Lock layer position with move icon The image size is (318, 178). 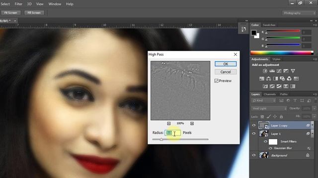[275, 117]
